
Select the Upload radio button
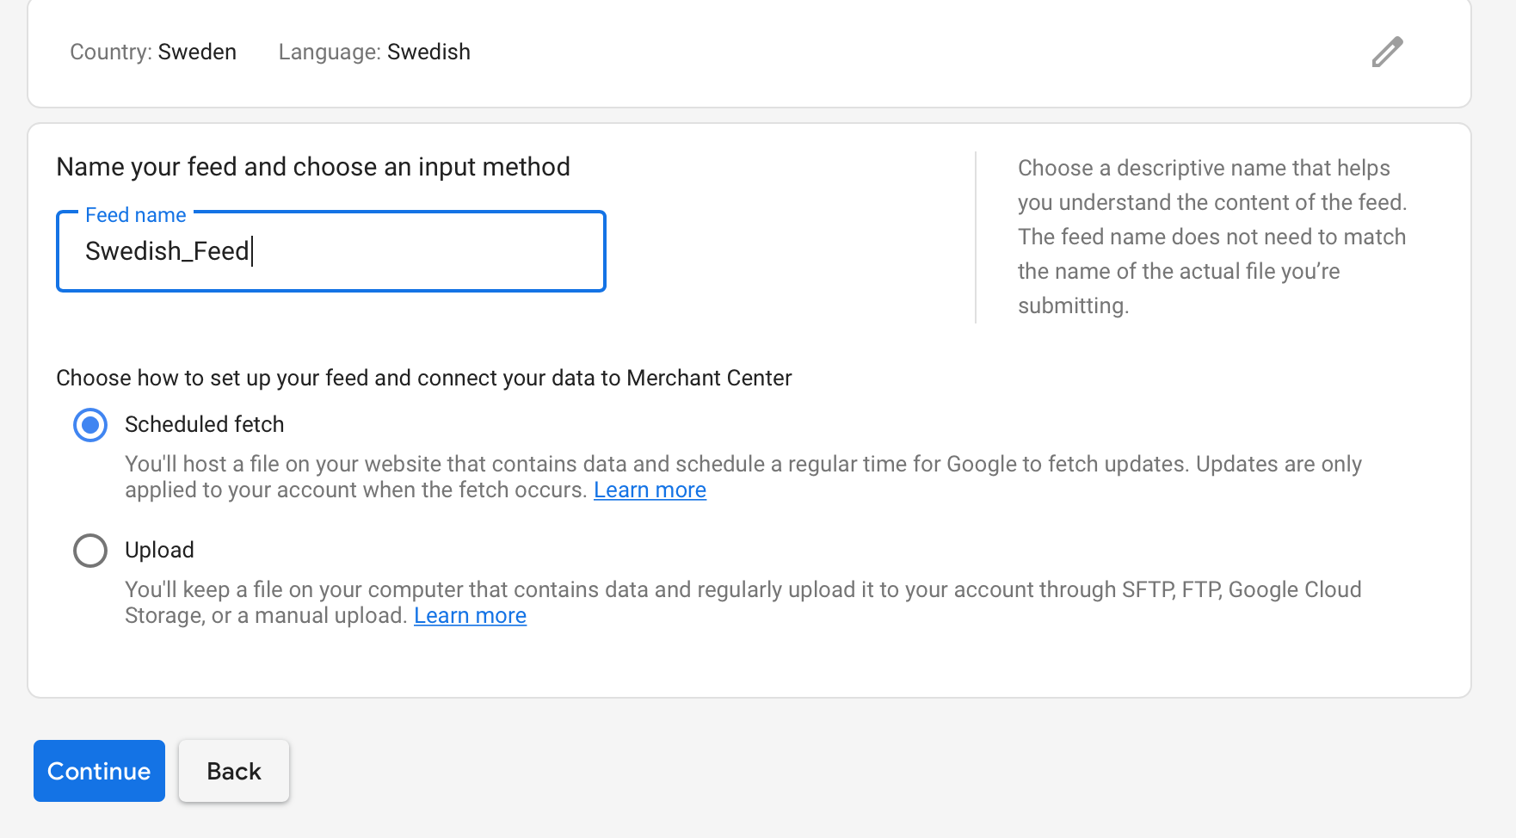click(x=90, y=551)
